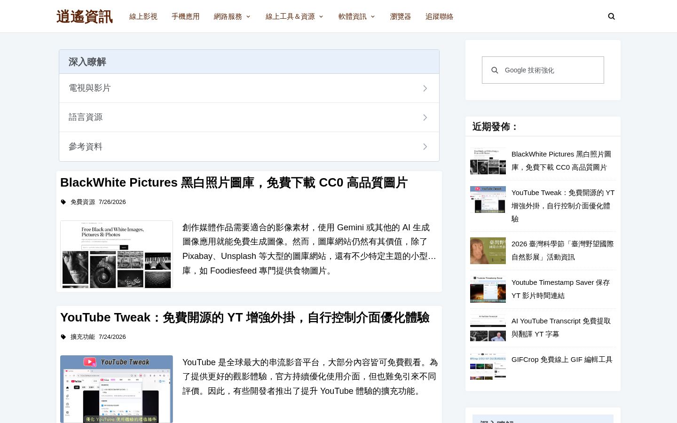
Task: Open the recent post 2026 臺灣科學節 text link
Action: 563,251
